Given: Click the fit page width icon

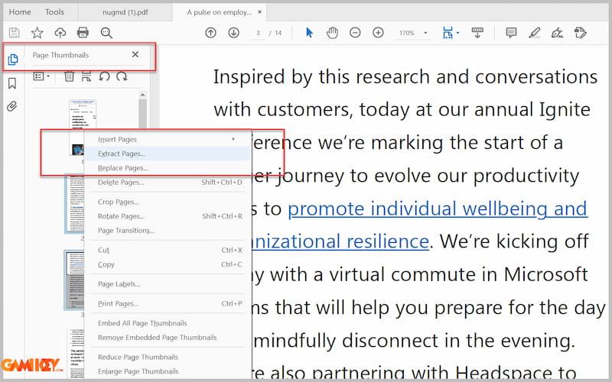Looking at the screenshot, I should tap(448, 33).
